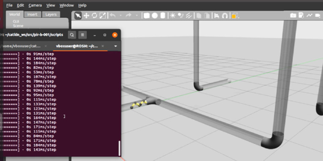Add a point light
323x161 pixels.
173,16
